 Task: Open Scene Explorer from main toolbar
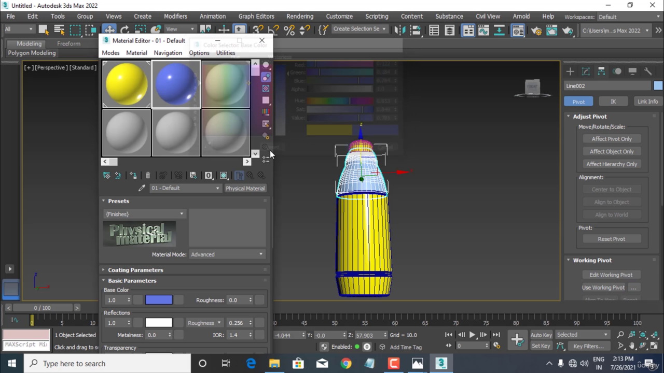pos(434,30)
